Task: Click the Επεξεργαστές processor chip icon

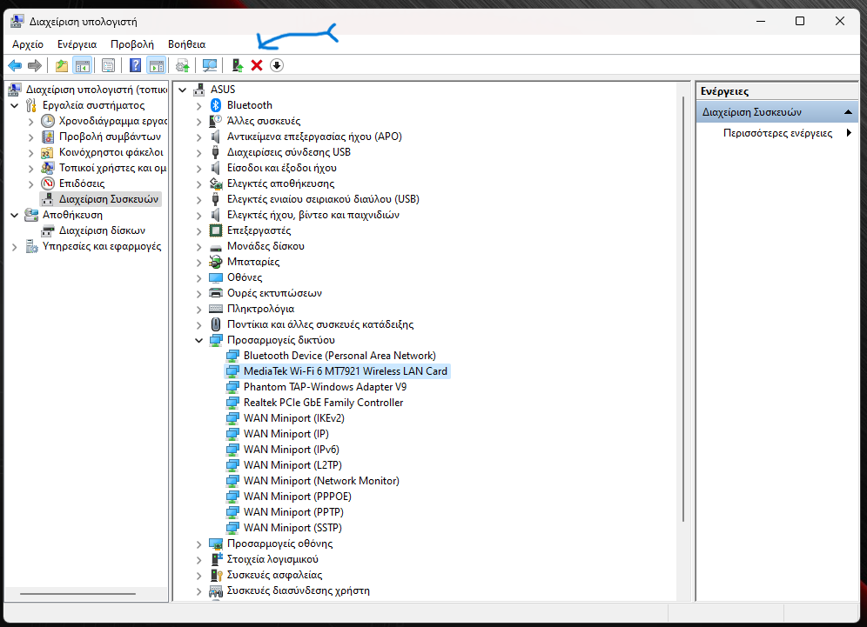Action: 216,230
